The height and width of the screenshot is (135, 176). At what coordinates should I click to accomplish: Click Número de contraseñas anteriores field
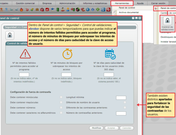(x=121, y=113)
